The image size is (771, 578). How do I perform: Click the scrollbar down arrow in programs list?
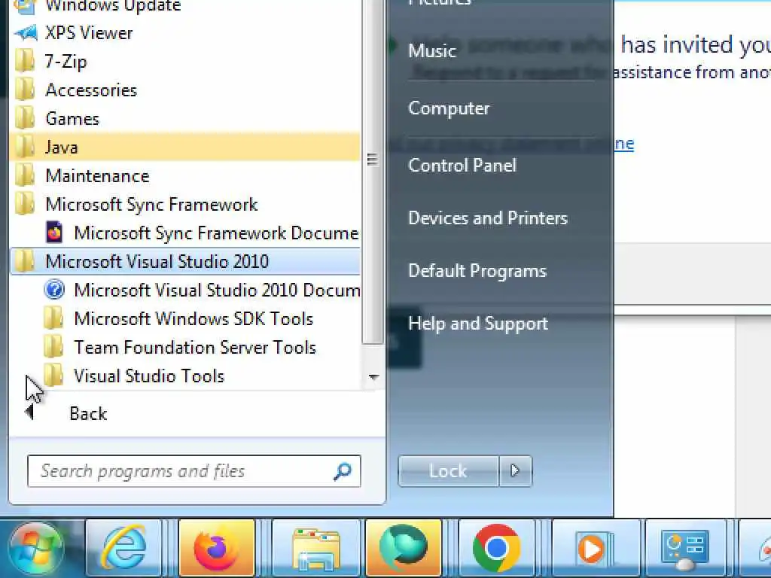point(373,377)
